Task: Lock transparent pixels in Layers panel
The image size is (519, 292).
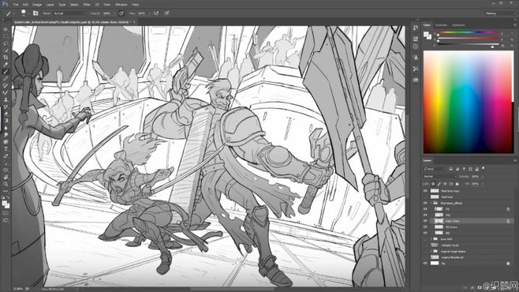Action: point(433,184)
